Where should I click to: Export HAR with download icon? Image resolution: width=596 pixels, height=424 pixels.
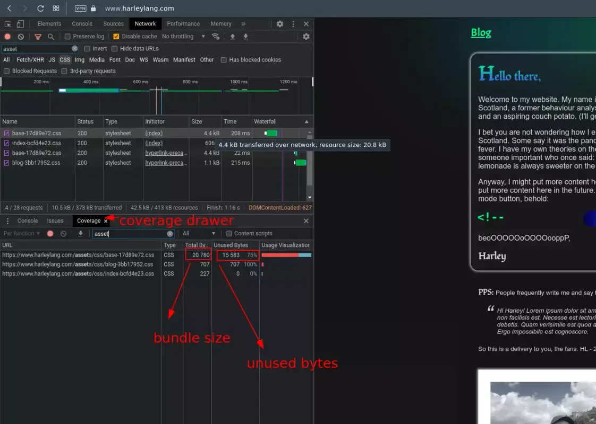(245, 37)
